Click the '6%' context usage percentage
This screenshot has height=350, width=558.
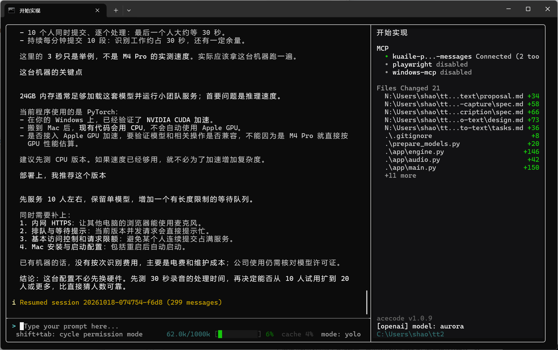270,334
